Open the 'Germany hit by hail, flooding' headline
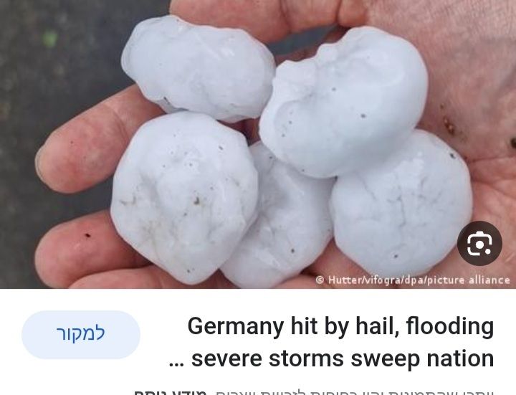 pyautogui.click(x=340, y=326)
